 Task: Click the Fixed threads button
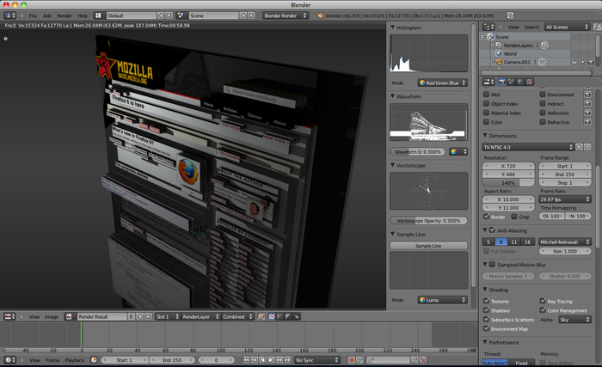click(x=521, y=363)
